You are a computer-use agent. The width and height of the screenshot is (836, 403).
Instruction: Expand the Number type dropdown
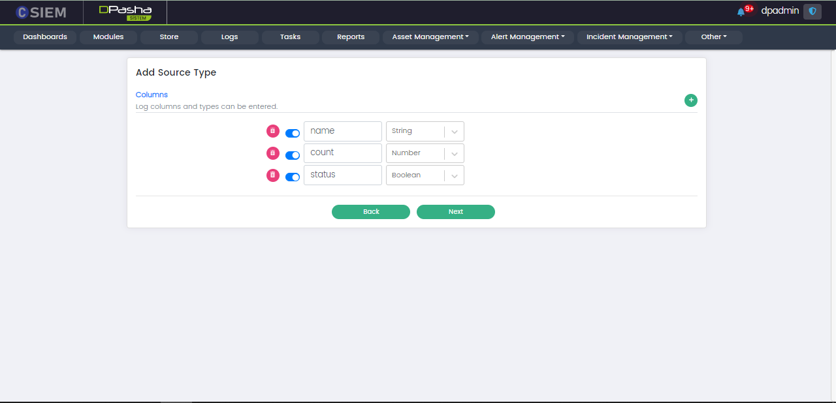pos(425,153)
